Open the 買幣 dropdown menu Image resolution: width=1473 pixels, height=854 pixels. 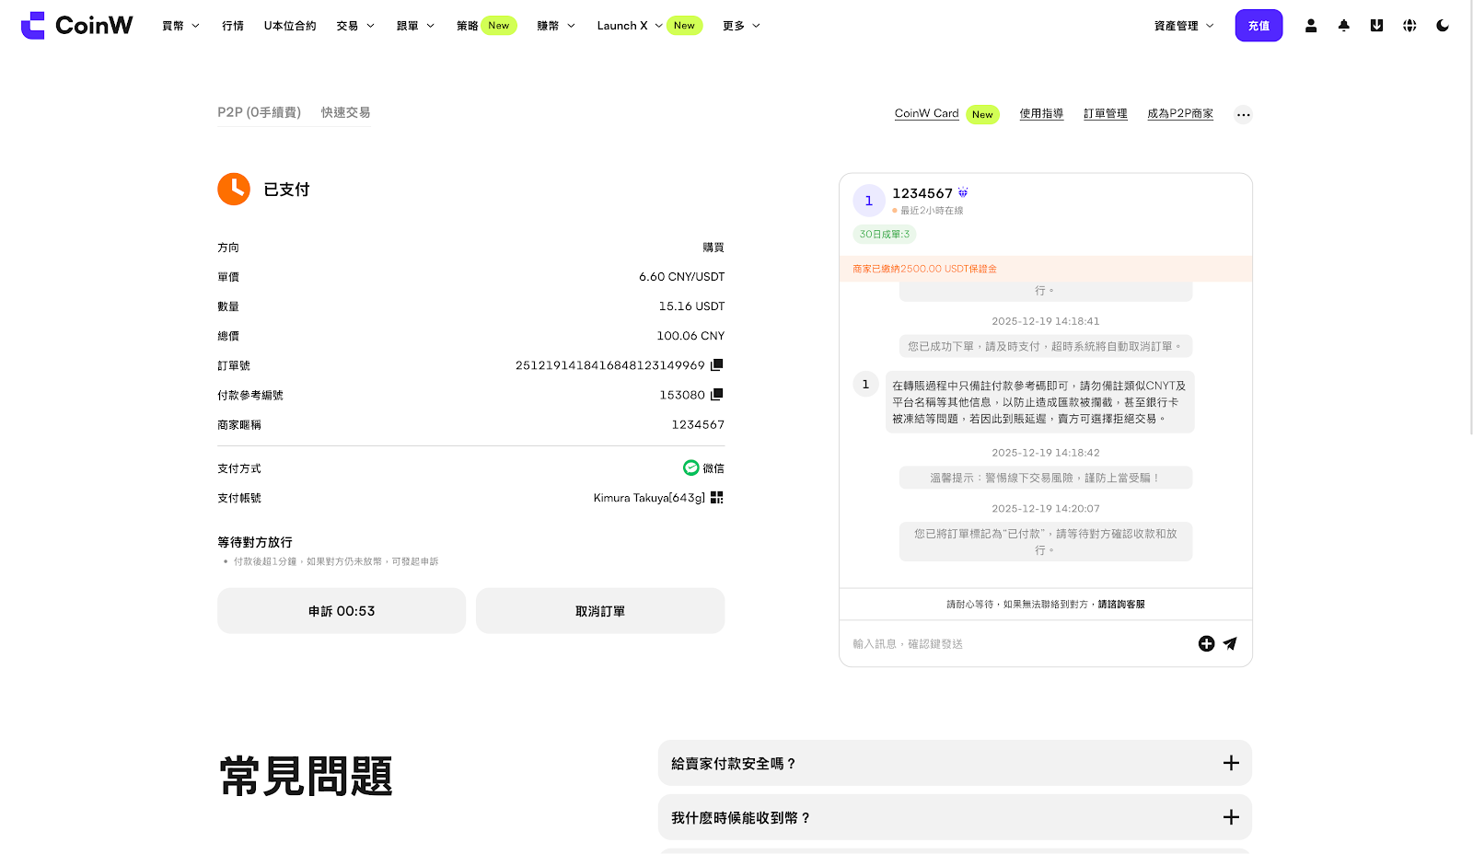tap(180, 26)
